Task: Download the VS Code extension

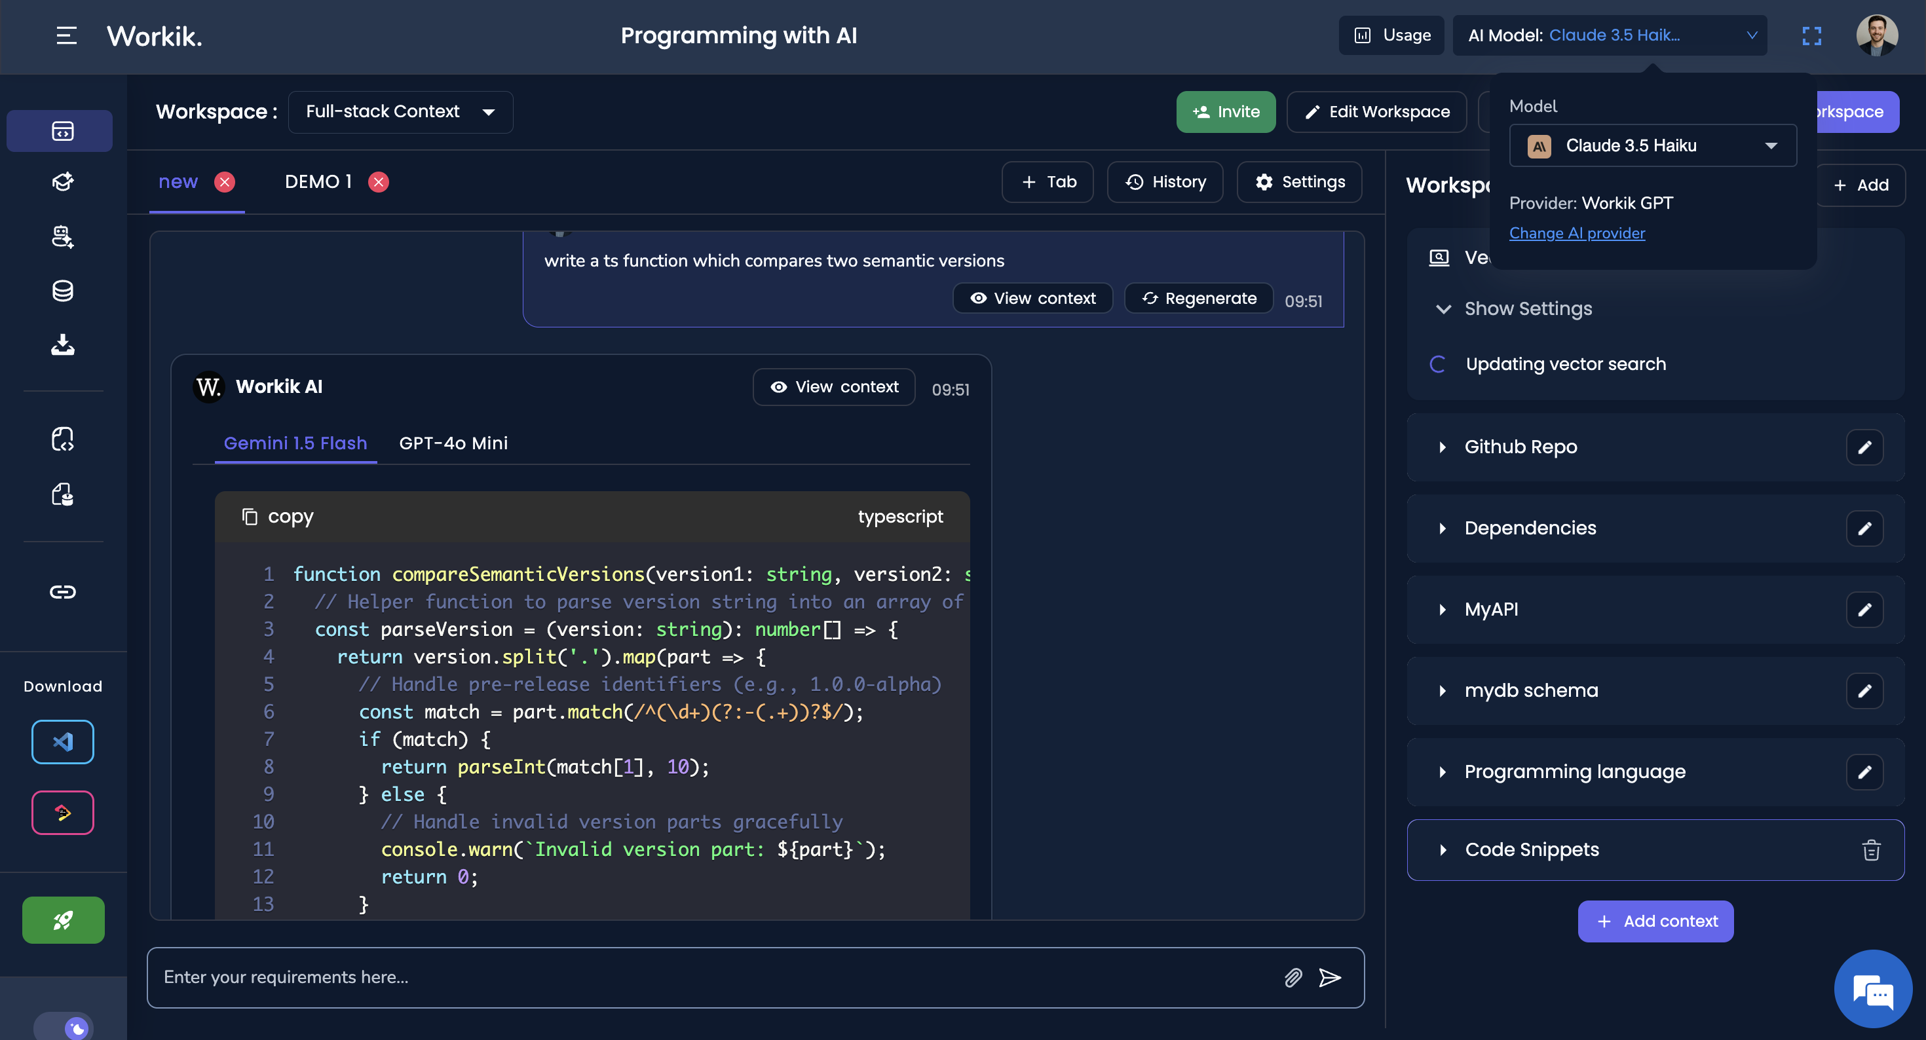Action: coord(63,741)
